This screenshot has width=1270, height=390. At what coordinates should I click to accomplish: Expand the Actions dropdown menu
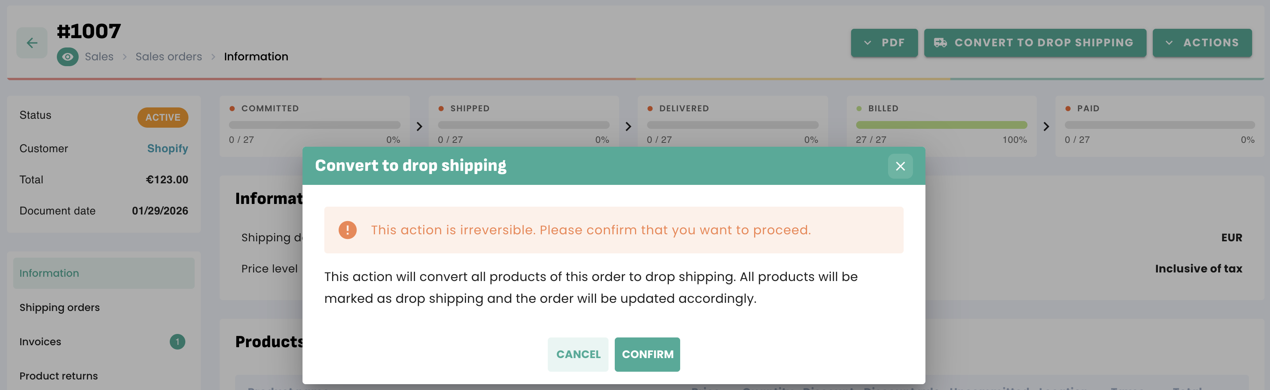click(x=1201, y=43)
